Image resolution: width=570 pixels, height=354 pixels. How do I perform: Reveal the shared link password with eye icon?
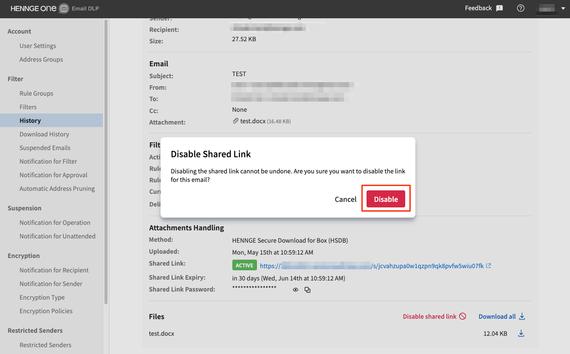[296, 290]
